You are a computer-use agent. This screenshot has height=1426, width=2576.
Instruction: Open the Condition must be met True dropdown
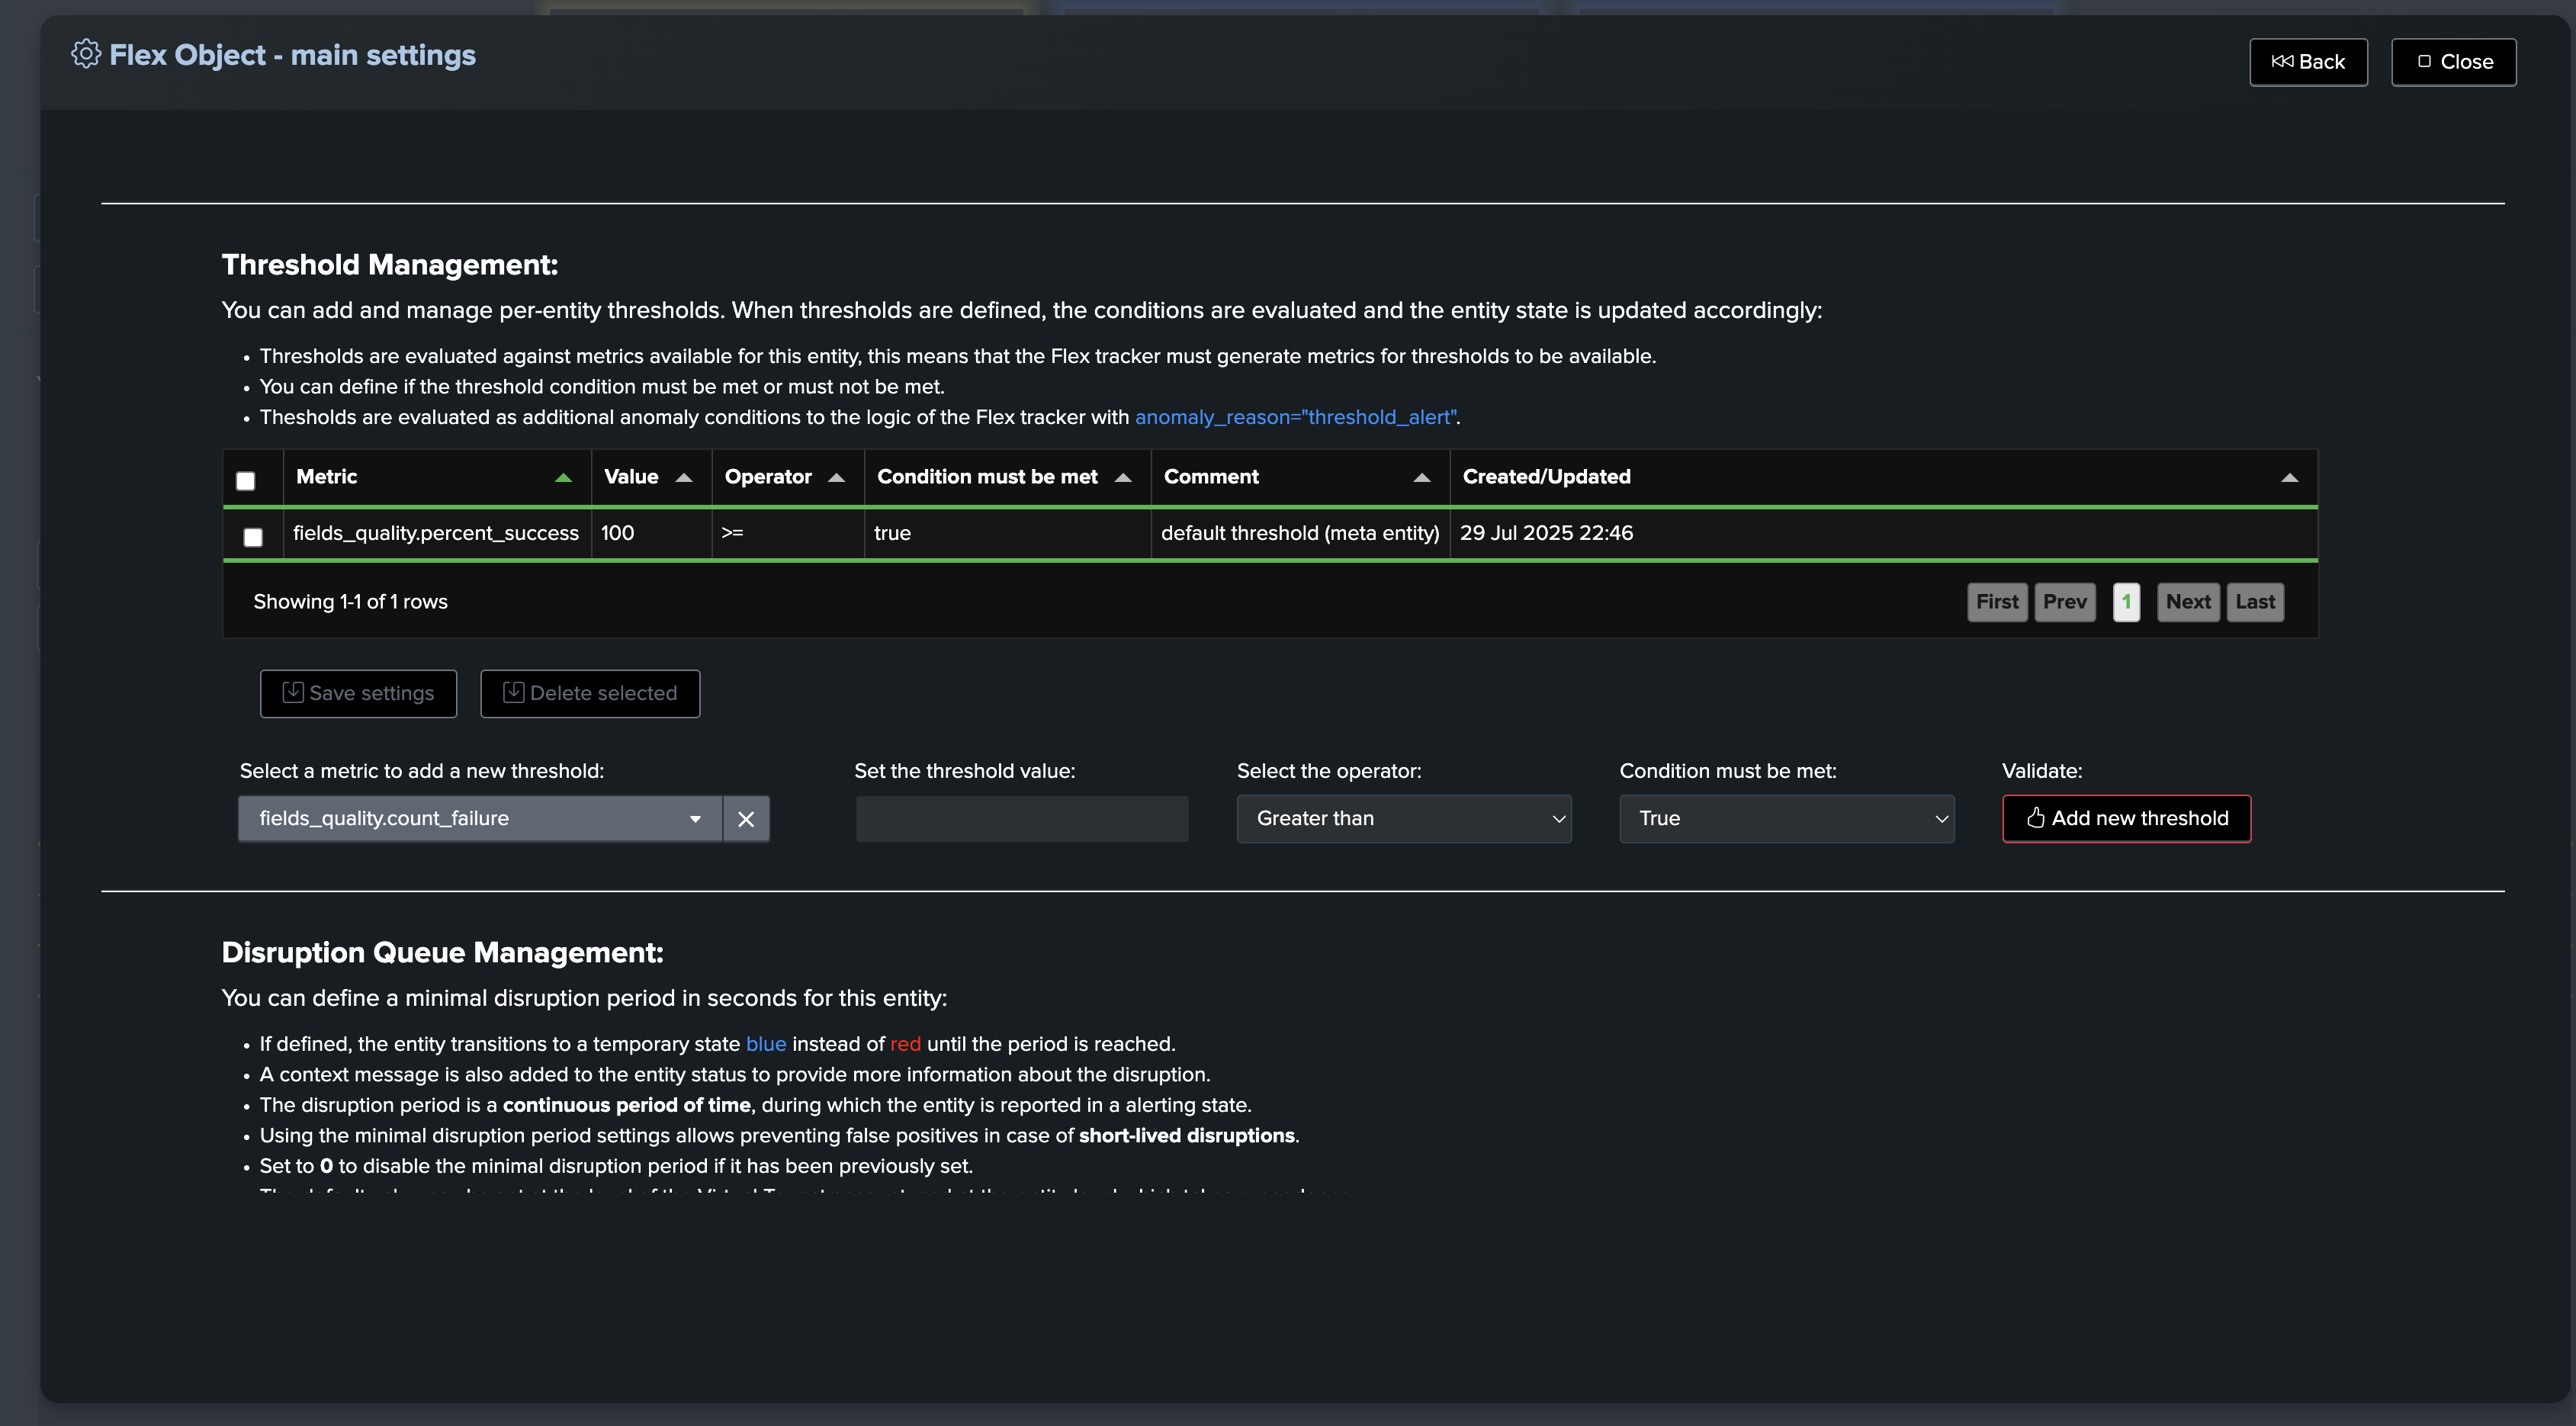point(1787,819)
